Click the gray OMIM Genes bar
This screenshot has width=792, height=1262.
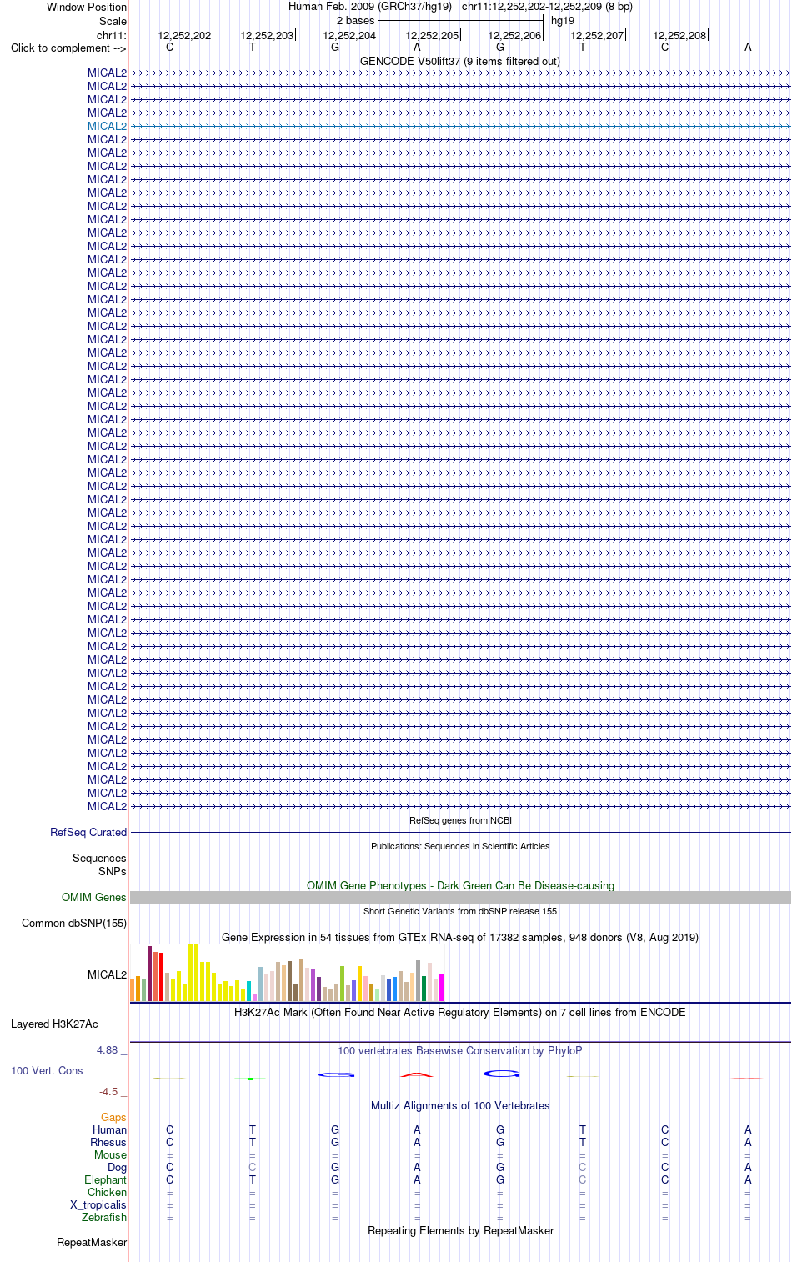click(x=460, y=897)
